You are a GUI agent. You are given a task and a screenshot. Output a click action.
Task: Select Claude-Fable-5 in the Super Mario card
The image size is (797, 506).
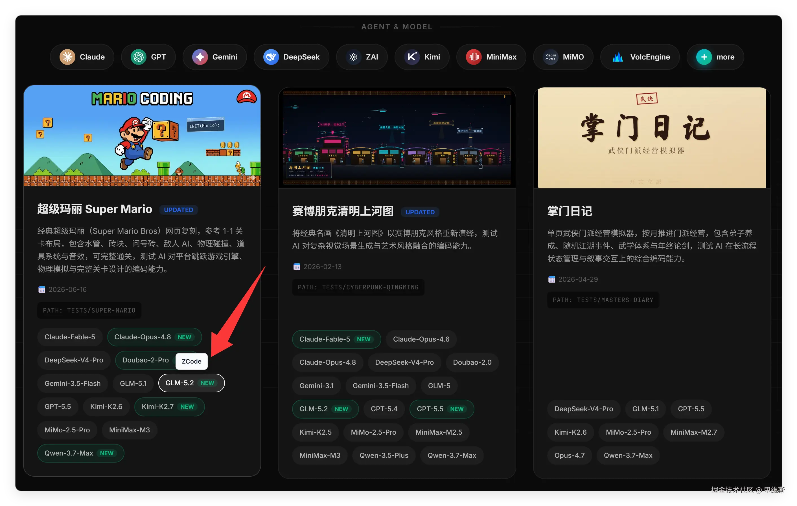70,337
